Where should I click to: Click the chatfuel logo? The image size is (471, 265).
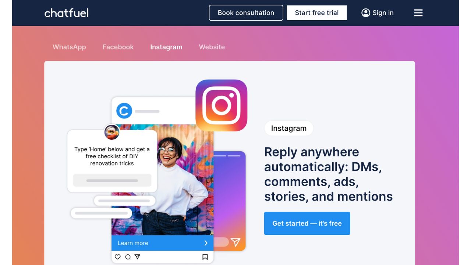tap(67, 13)
